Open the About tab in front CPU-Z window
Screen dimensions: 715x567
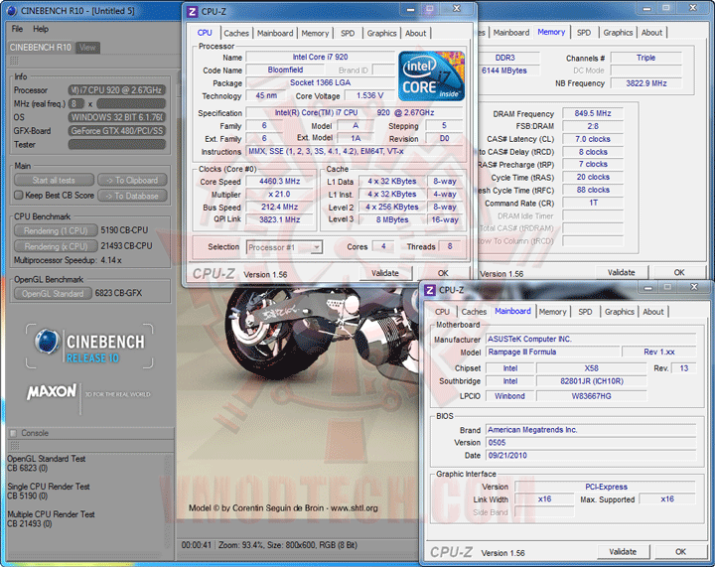(415, 34)
